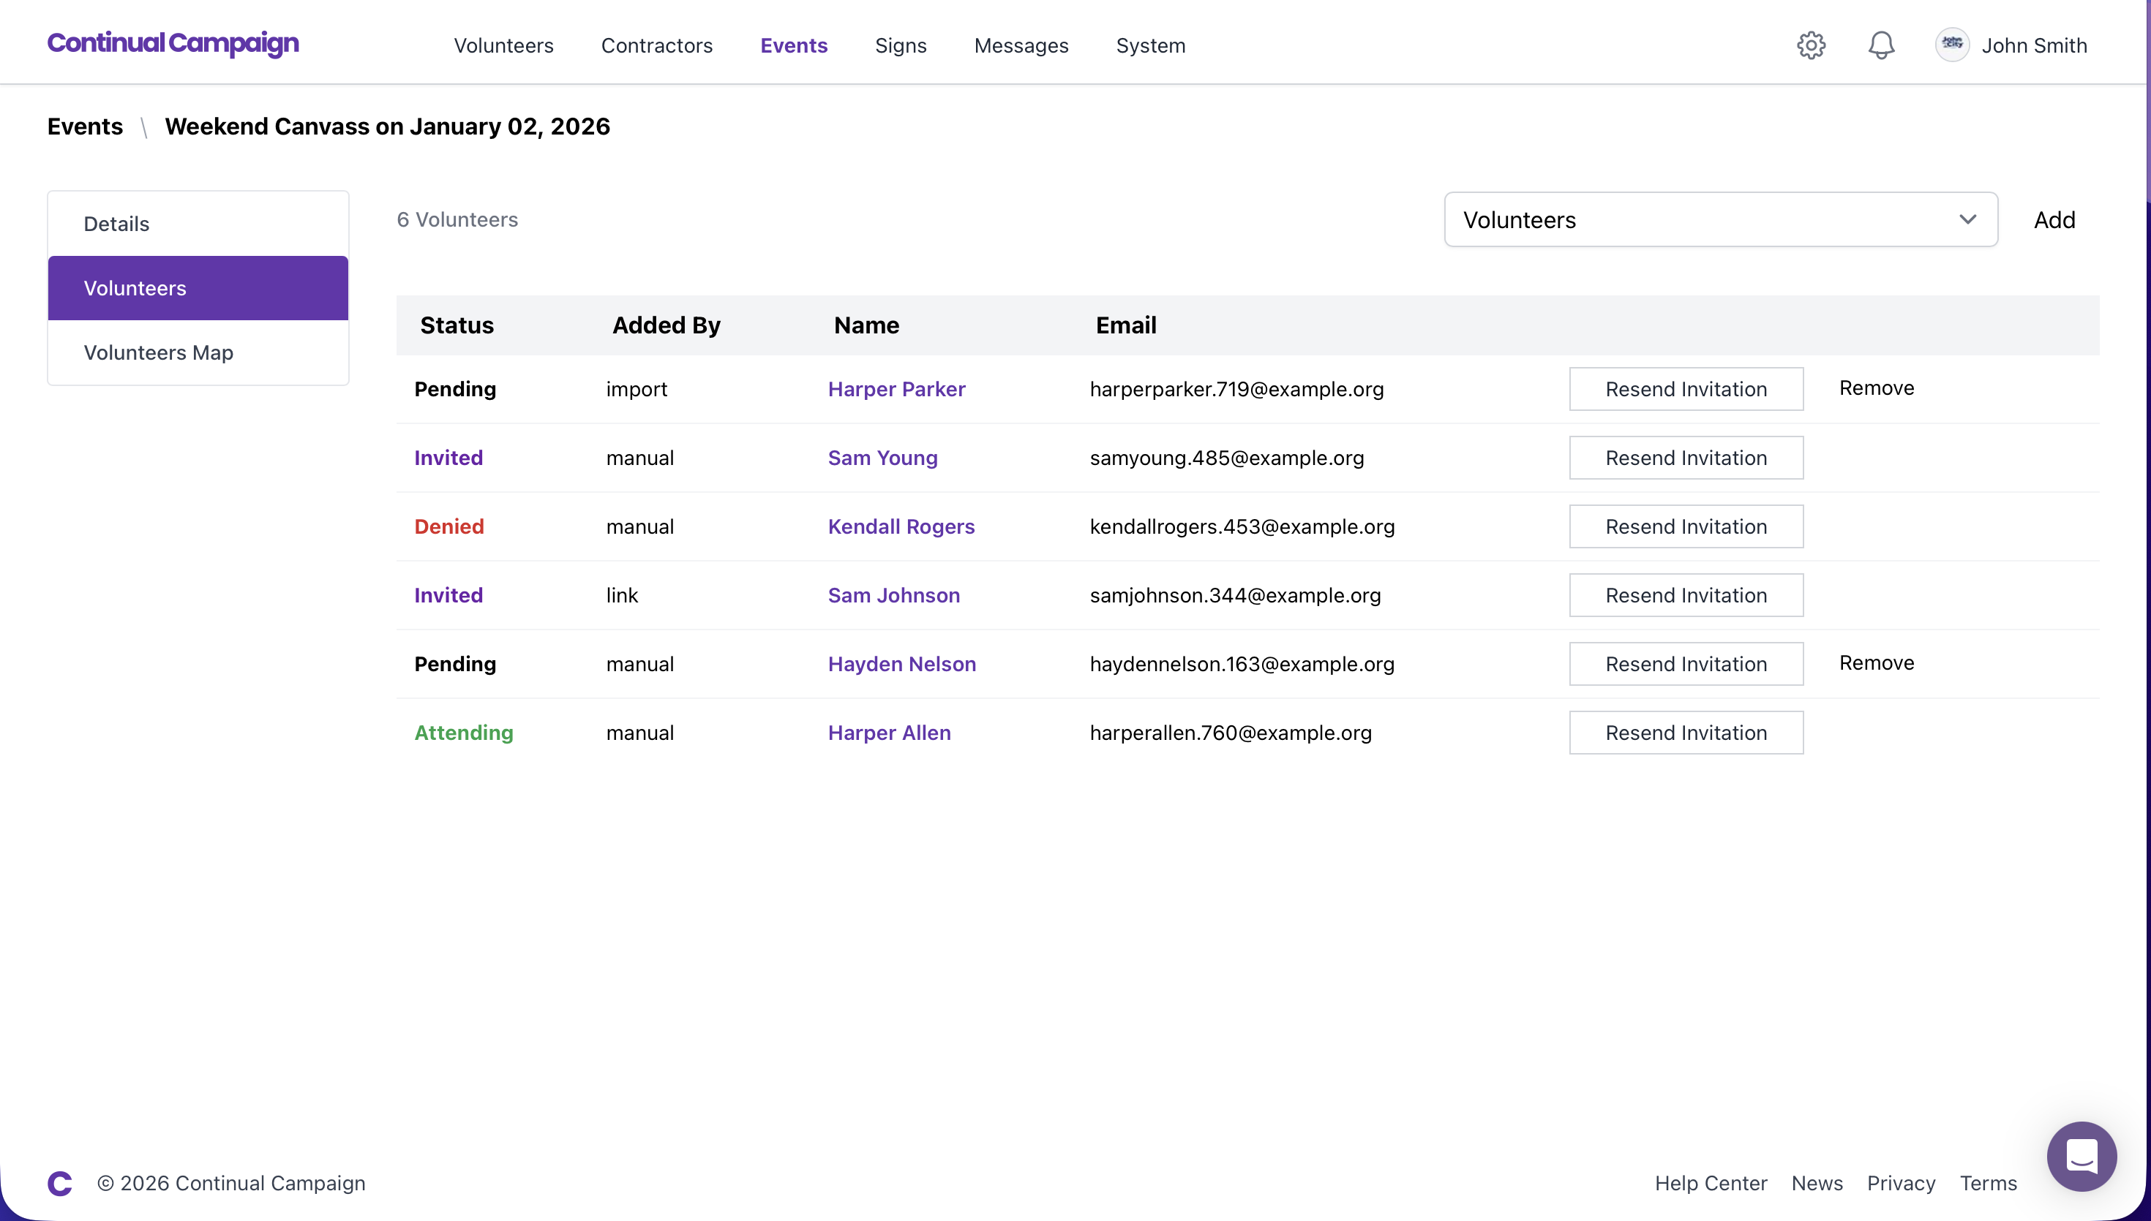The width and height of the screenshot is (2151, 1221).
Task: Open the chat support bubble
Action: point(2081,1157)
